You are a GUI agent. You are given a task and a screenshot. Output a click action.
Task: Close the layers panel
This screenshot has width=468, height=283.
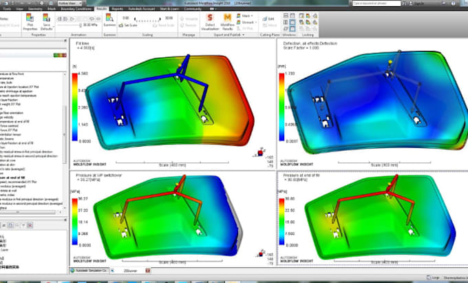[65, 220]
